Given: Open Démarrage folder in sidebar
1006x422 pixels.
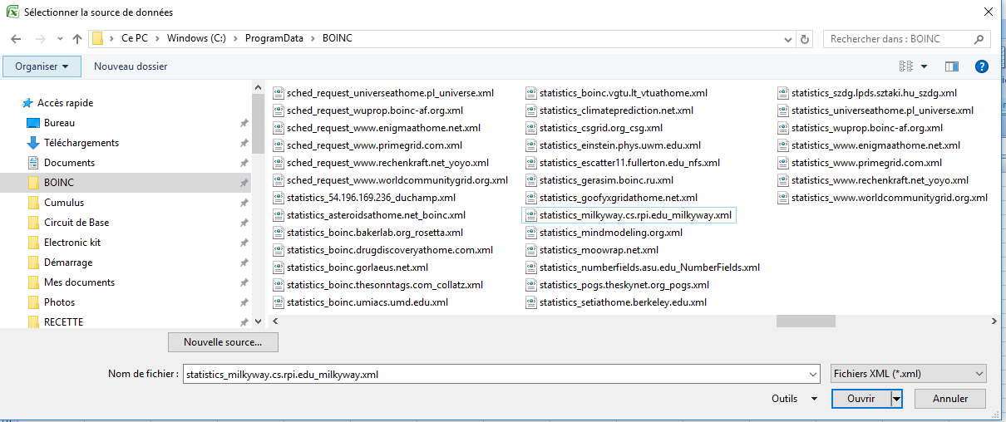Looking at the screenshot, I should tap(68, 263).
